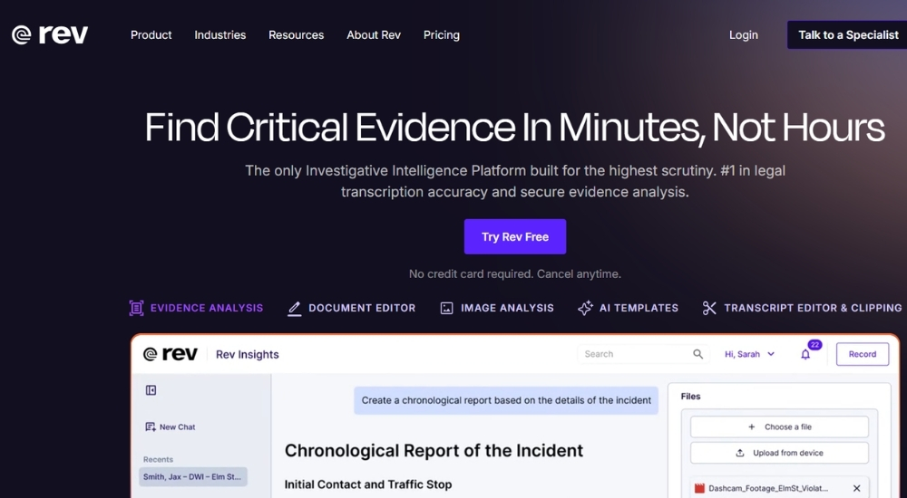Expand the Hi, Sarah account dropdown
The image size is (907, 498).
(749, 353)
